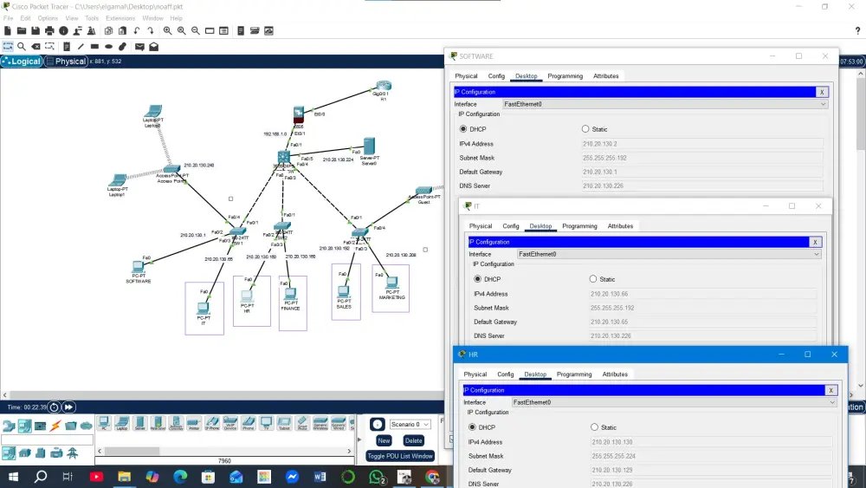Click the Delete scenario button
The height and width of the screenshot is (488, 866).
pos(413,440)
